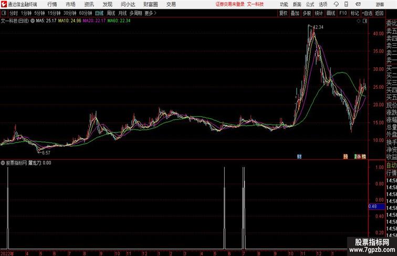Select the 日线 daily period
397x256 pixels.
pyautogui.click(x=99, y=13)
